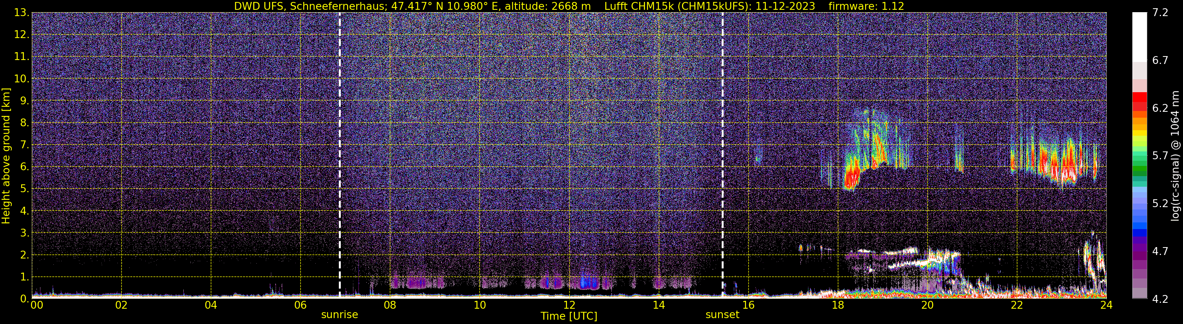Click the time axis tick label 24
The width and height of the screenshot is (1183, 324).
[1106, 305]
